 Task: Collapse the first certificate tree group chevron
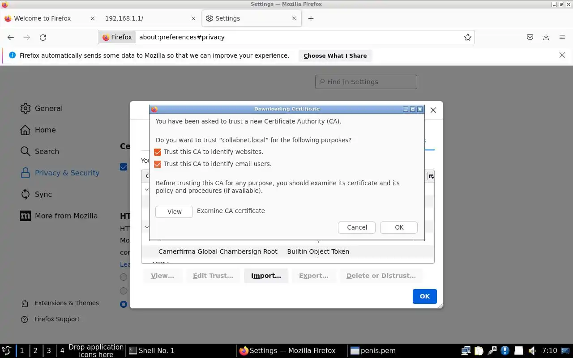click(x=146, y=190)
